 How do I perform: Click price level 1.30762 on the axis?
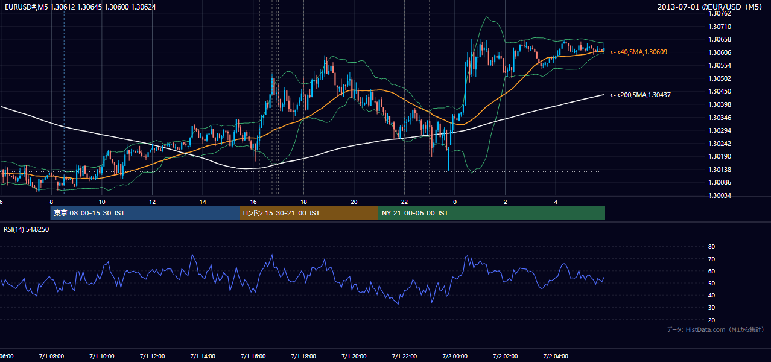pyautogui.click(x=719, y=13)
